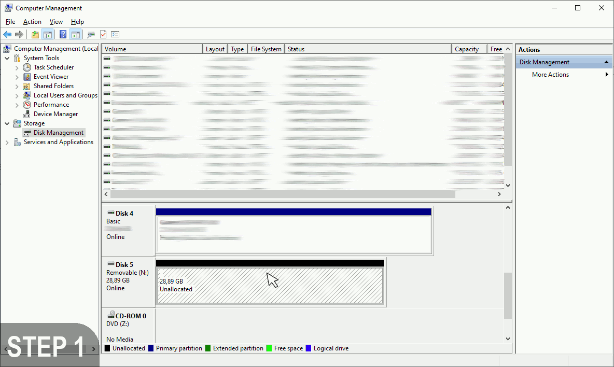
Task: Click the Forward arrow in the toolbar
Action: (19, 34)
